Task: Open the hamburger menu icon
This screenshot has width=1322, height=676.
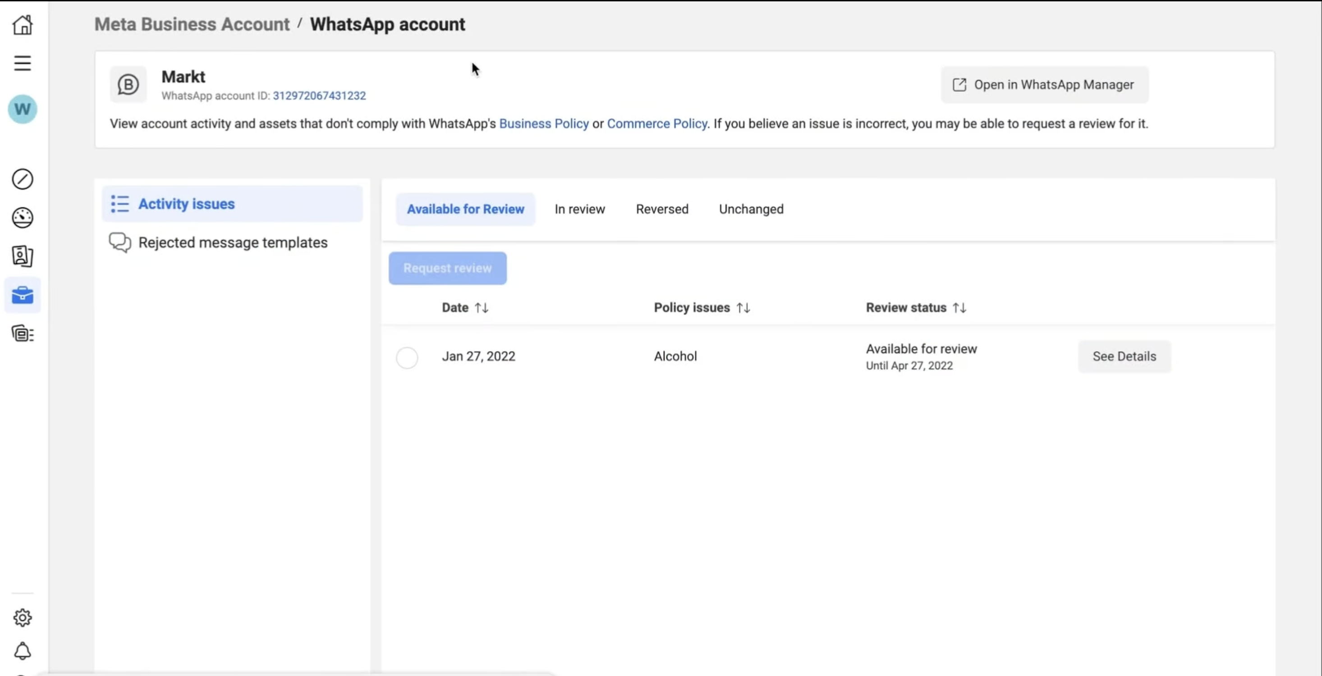Action: [x=23, y=63]
